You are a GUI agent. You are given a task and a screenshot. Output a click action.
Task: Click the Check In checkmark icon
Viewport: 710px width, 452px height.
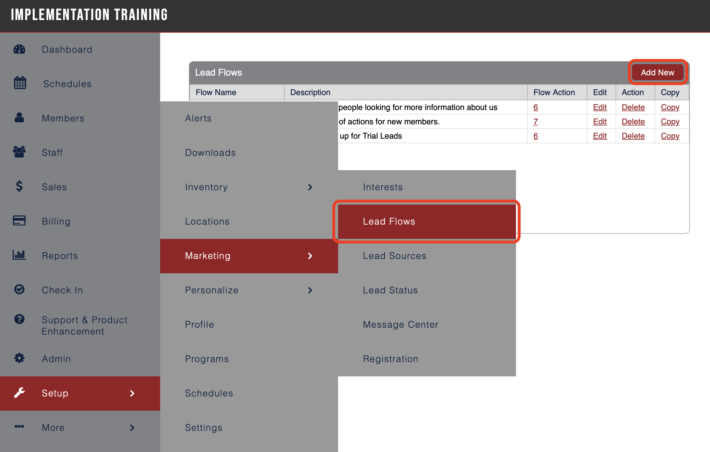19,290
